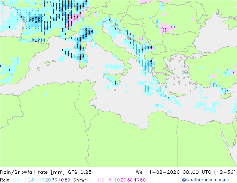Click the Sicily island on map
Image resolution: width=237 pixels, height=183 pixels.
click(113, 78)
